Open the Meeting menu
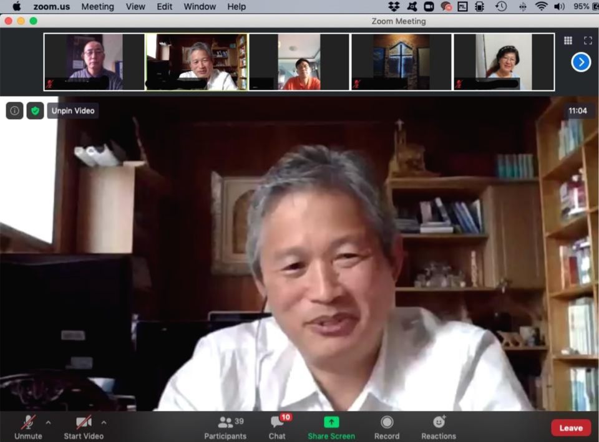This screenshot has width=599, height=442. (x=97, y=6)
